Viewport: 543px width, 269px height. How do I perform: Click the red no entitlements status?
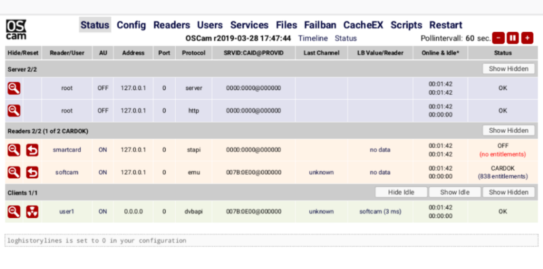click(502, 154)
